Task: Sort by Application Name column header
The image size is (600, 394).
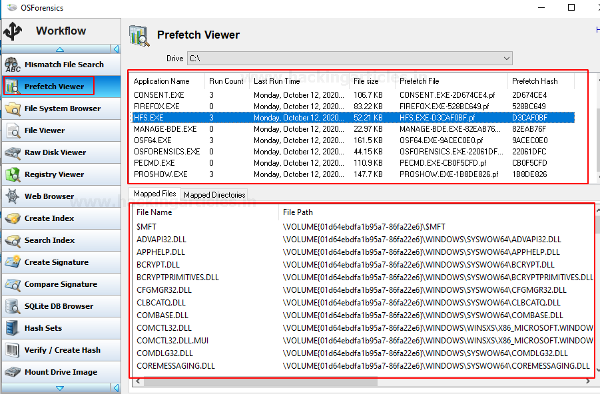Action: point(168,81)
